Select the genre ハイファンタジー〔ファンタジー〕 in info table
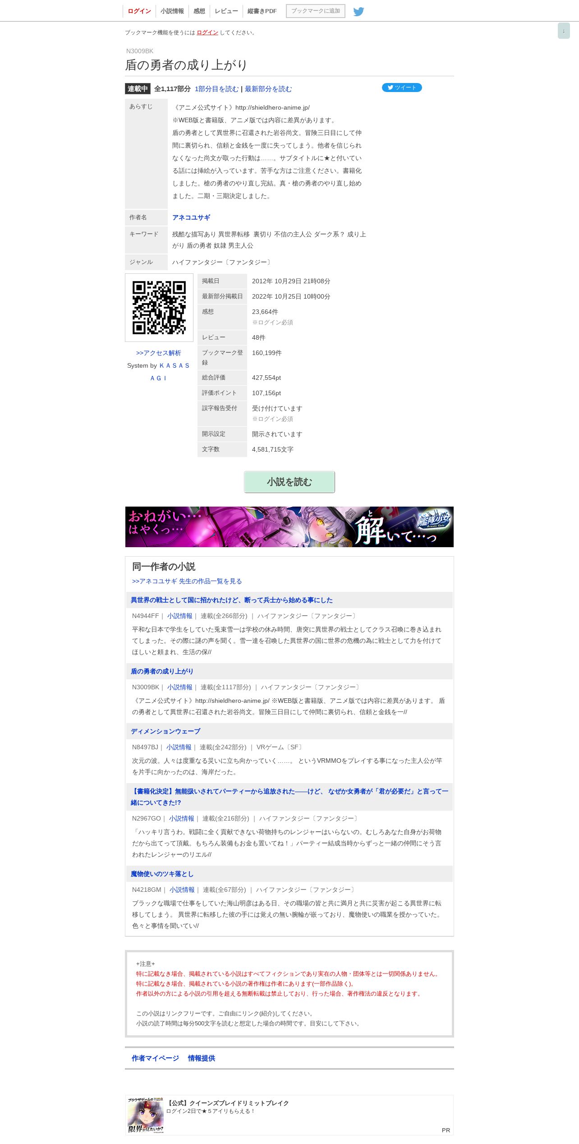579x1144 pixels. pyautogui.click(x=223, y=262)
